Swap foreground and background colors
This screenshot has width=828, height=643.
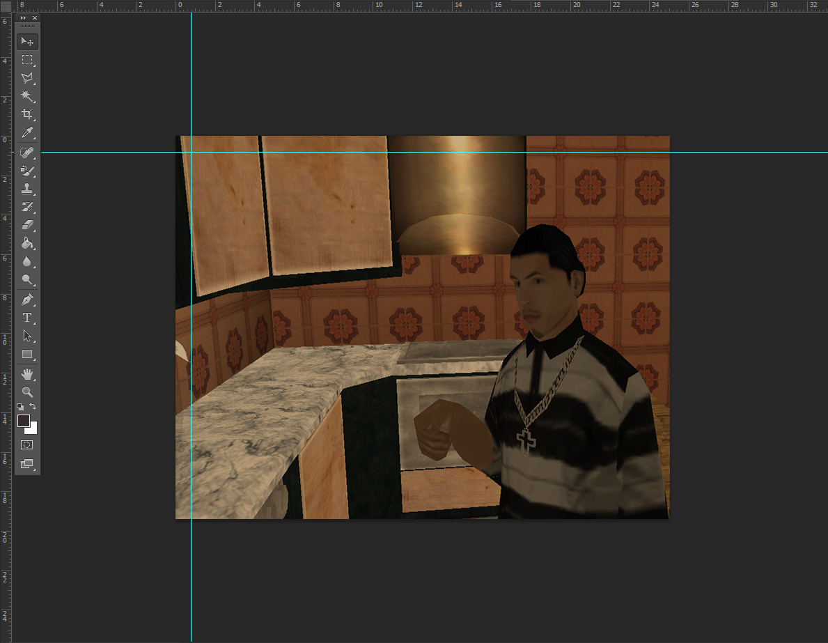[33, 406]
